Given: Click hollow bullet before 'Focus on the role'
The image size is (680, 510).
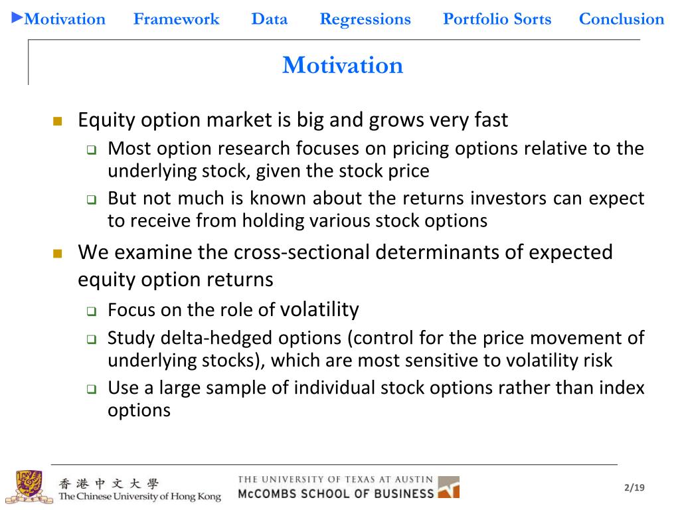Looking at the screenshot, I should (x=92, y=311).
